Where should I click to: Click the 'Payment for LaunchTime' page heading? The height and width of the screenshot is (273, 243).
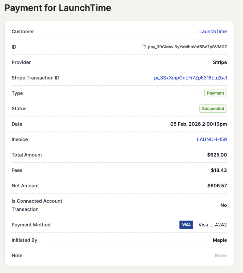(x=58, y=8)
